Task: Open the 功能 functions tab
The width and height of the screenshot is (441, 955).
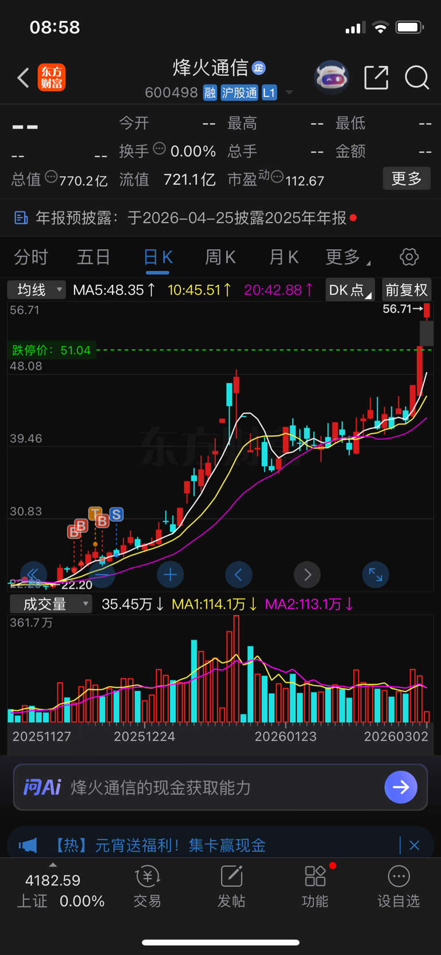Action: [x=315, y=887]
